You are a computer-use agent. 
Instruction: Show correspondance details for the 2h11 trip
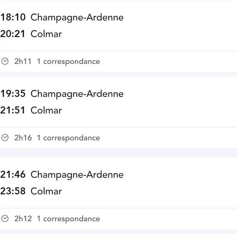coord(68,62)
